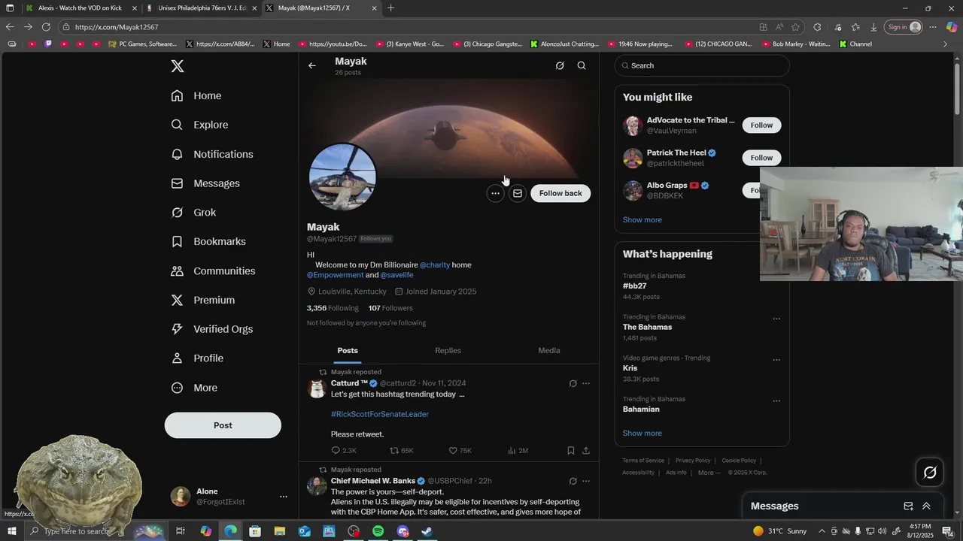The height and width of the screenshot is (541, 963).
Task: Click the @savelife mention in the bio
Action: click(396, 275)
